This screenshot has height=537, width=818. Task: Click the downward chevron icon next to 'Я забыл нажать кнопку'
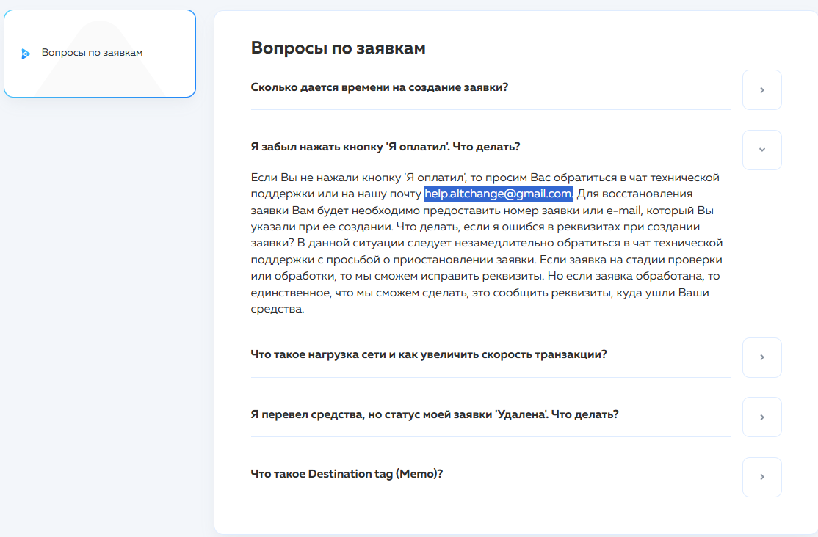[761, 150]
